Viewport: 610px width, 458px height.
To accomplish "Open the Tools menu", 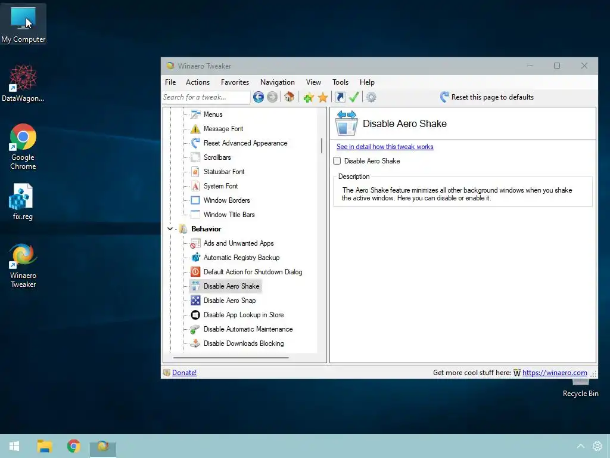I will (x=340, y=82).
